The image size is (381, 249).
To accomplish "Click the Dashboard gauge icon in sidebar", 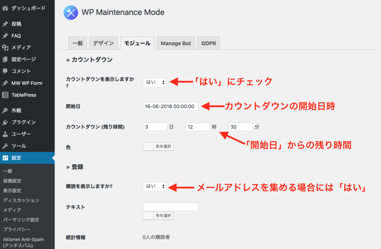I will coord(5,8).
